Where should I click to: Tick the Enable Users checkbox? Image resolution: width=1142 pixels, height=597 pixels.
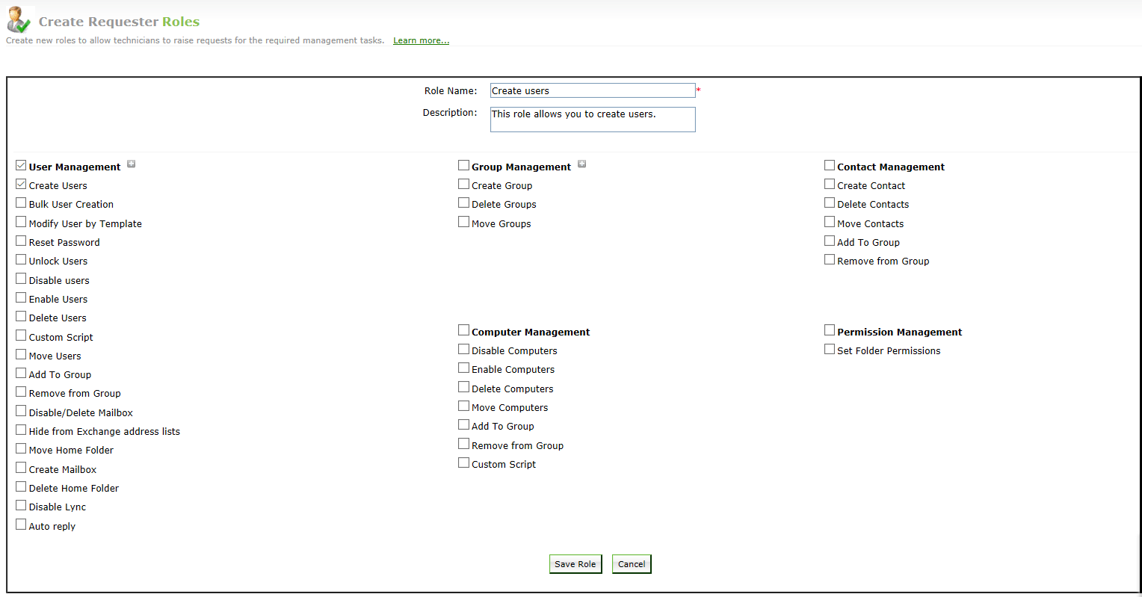(x=21, y=297)
